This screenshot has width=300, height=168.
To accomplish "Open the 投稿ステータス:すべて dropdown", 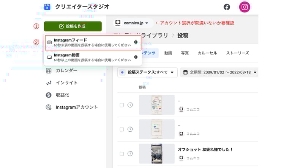I will (x=147, y=72).
